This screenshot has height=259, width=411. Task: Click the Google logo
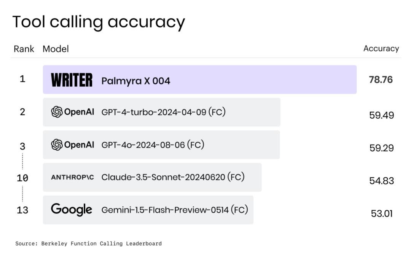pos(72,210)
